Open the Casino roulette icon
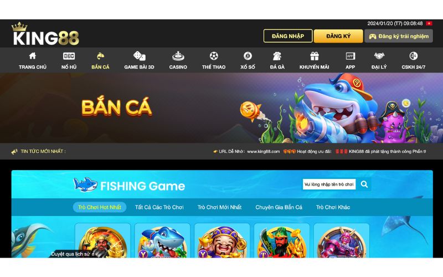 point(178,56)
